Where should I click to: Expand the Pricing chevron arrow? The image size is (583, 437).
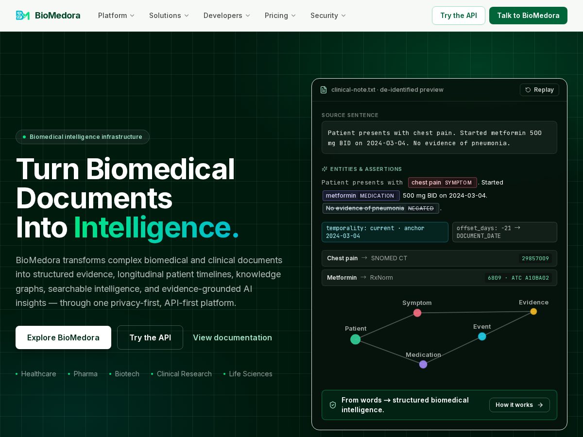pos(293,16)
